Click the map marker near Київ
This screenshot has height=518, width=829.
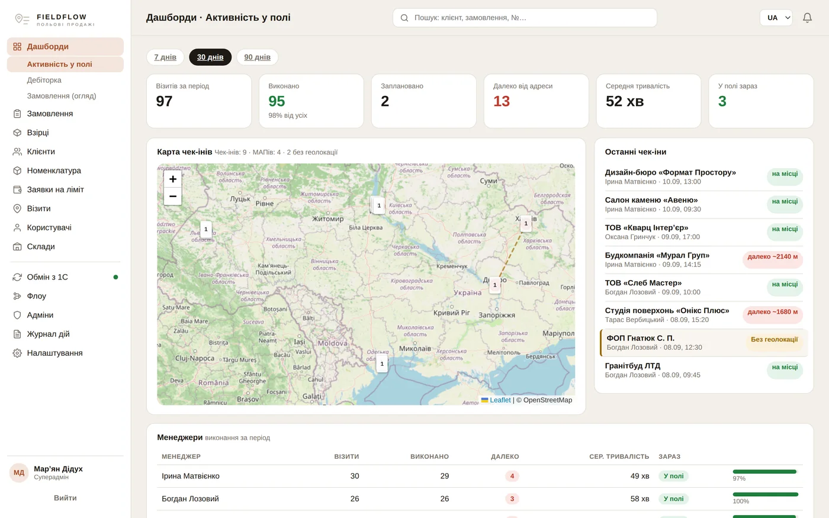pos(379,206)
